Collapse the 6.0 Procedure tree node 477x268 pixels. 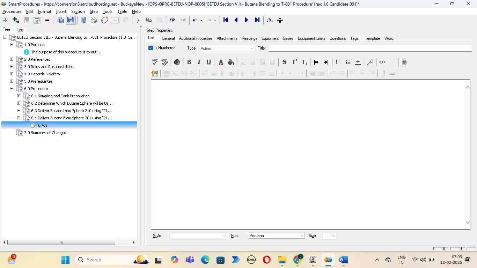tap(12, 89)
